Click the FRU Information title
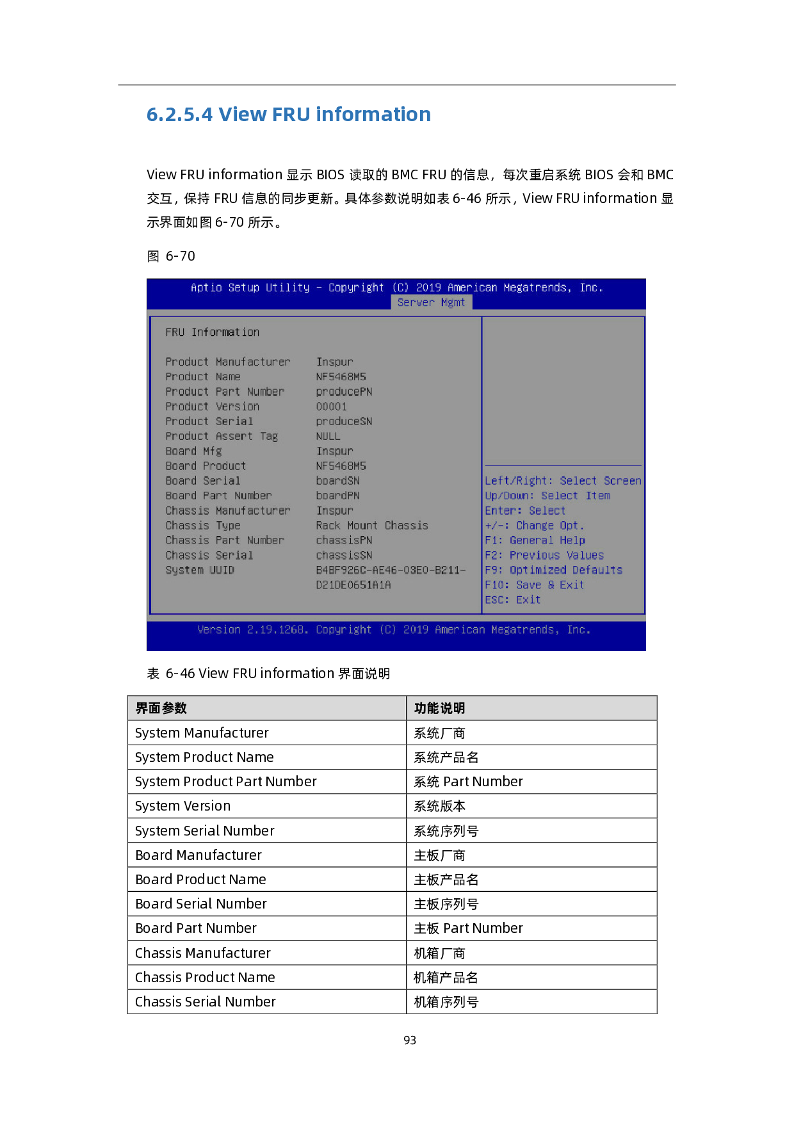This screenshot has width=794, height=1123. (212, 332)
